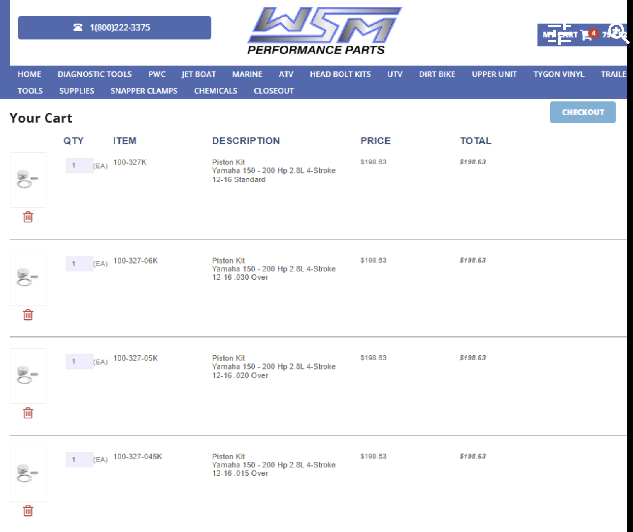The image size is (633, 532).
Task: Open the My Cart button
Action: 582,35
